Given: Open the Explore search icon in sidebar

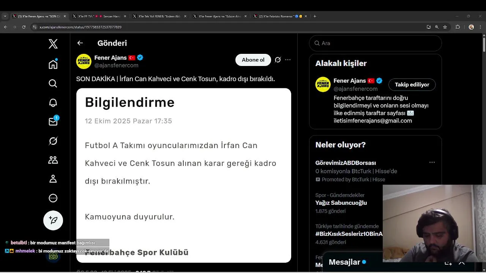Looking at the screenshot, I should coord(53,83).
